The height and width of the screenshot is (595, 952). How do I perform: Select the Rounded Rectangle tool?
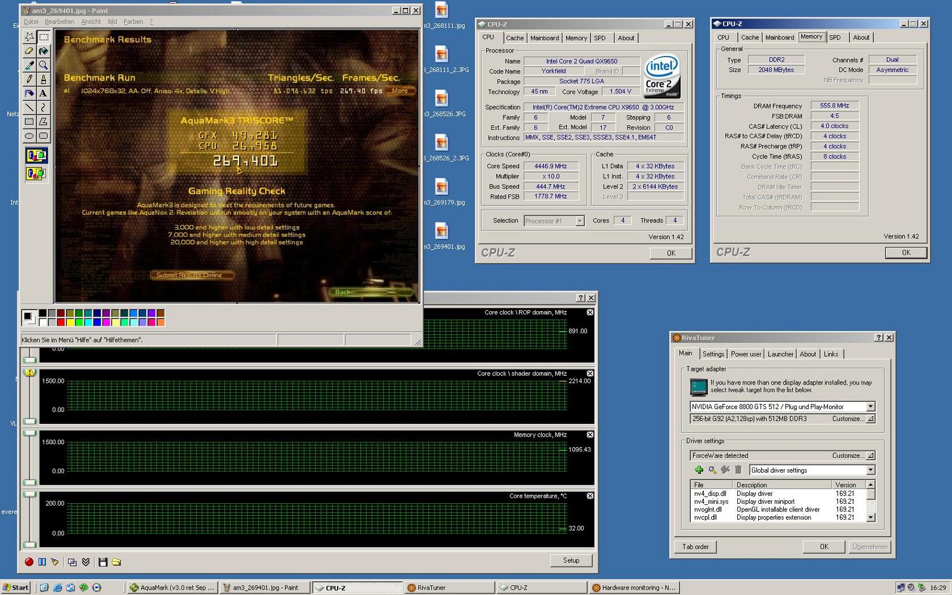click(x=44, y=136)
